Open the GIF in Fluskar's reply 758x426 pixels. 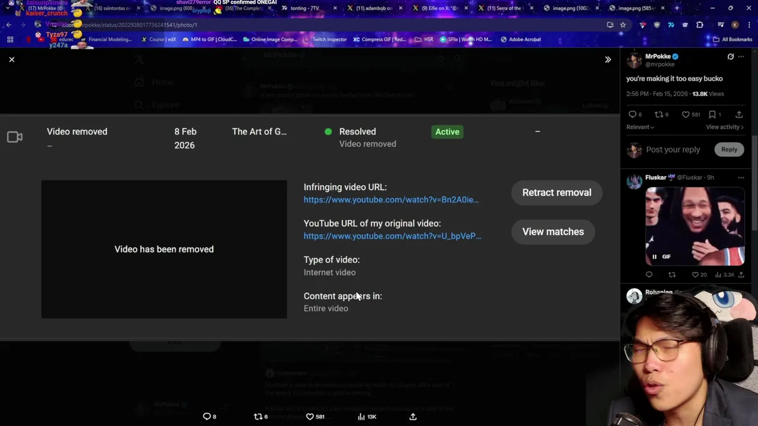[695, 226]
